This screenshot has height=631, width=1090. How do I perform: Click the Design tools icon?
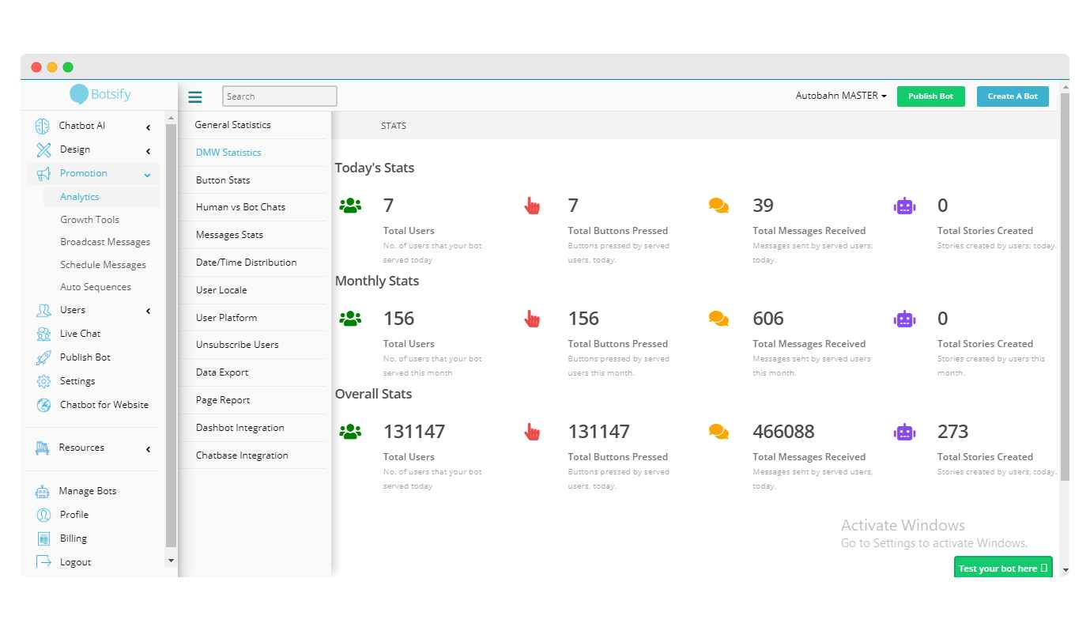(x=43, y=149)
